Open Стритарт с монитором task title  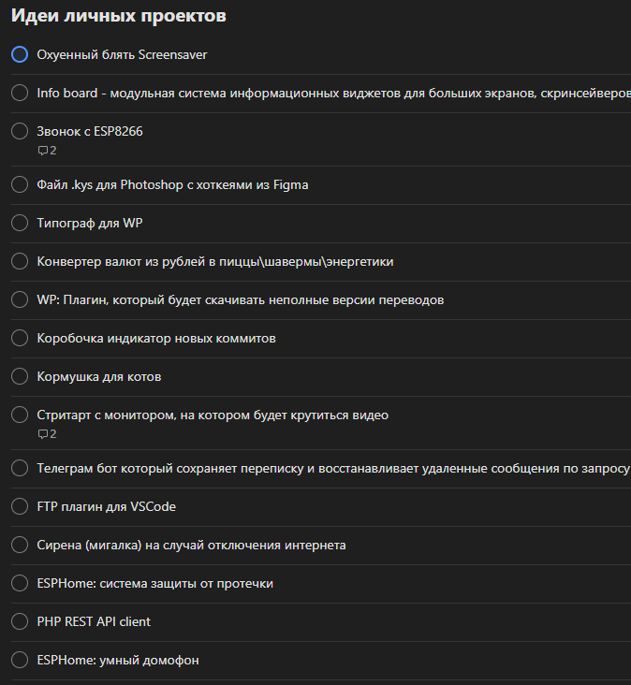[x=212, y=415]
